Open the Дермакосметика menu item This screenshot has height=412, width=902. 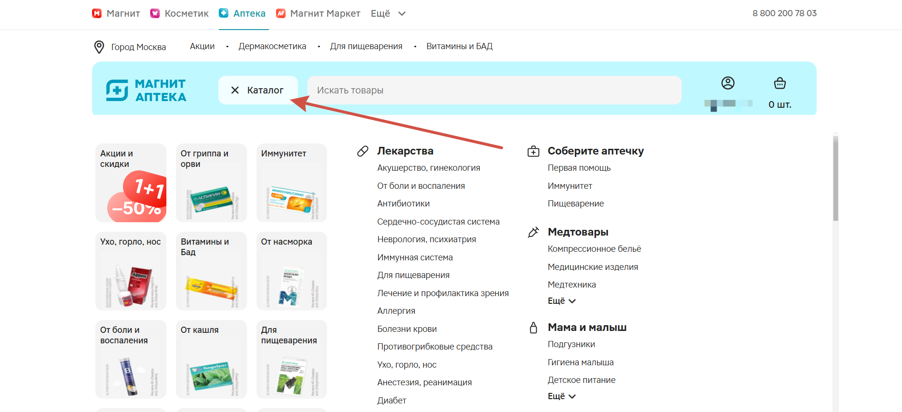272,46
